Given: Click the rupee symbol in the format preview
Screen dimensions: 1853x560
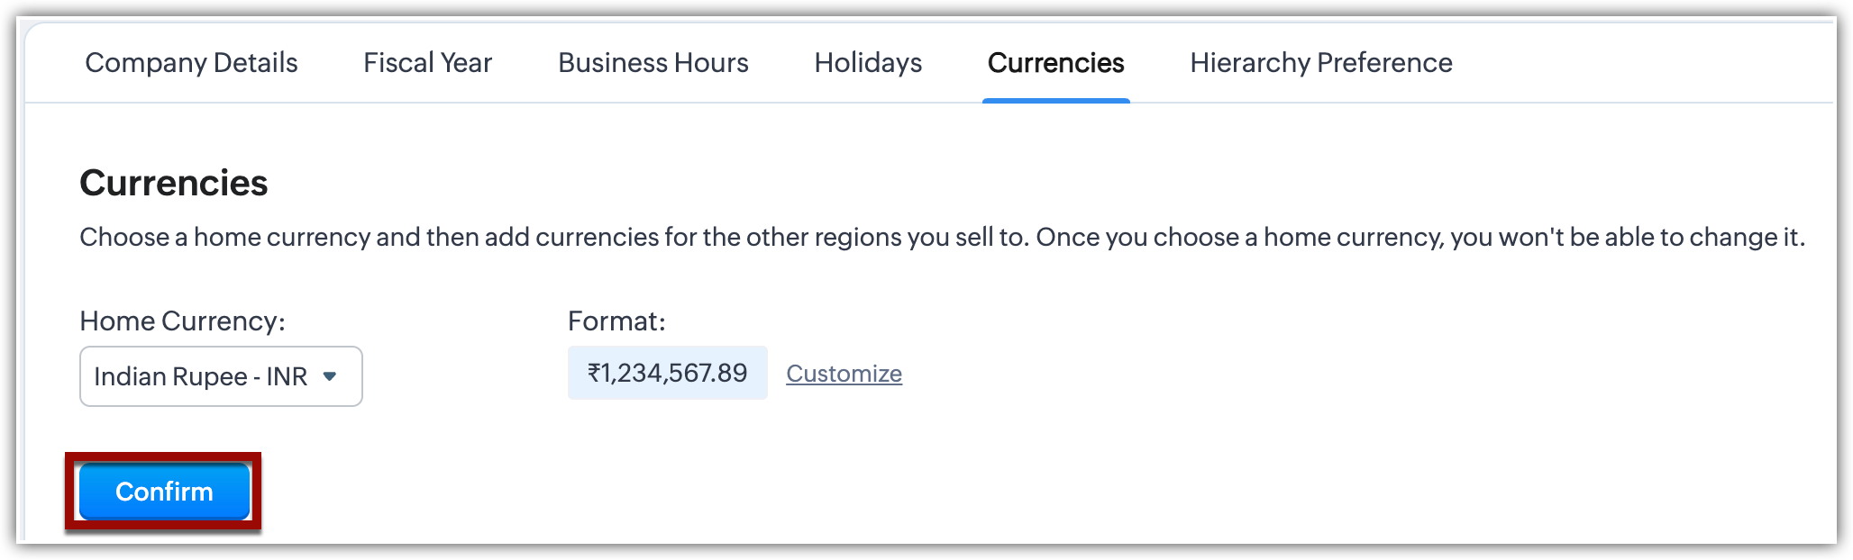Looking at the screenshot, I should (594, 374).
